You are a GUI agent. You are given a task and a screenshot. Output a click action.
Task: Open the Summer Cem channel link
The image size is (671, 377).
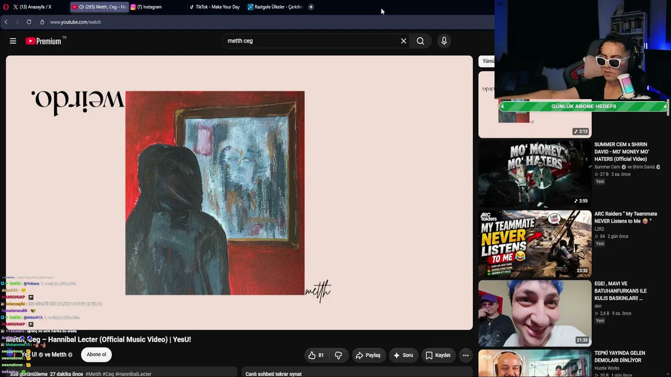point(608,167)
